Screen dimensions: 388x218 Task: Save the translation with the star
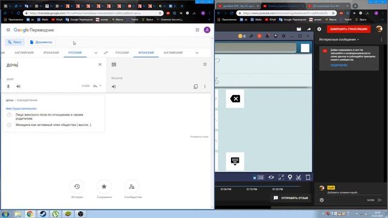[x=205, y=65]
